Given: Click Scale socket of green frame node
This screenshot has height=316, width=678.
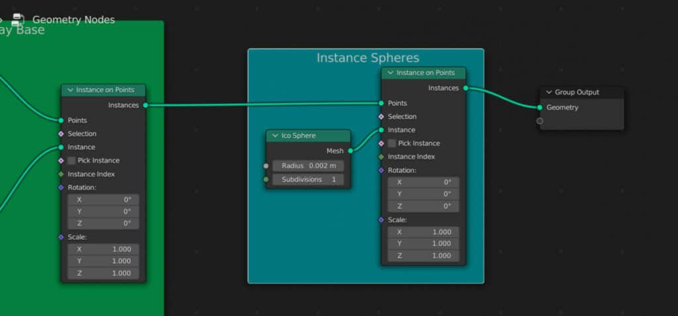Looking at the screenshot, I should (x=61, y=237).
